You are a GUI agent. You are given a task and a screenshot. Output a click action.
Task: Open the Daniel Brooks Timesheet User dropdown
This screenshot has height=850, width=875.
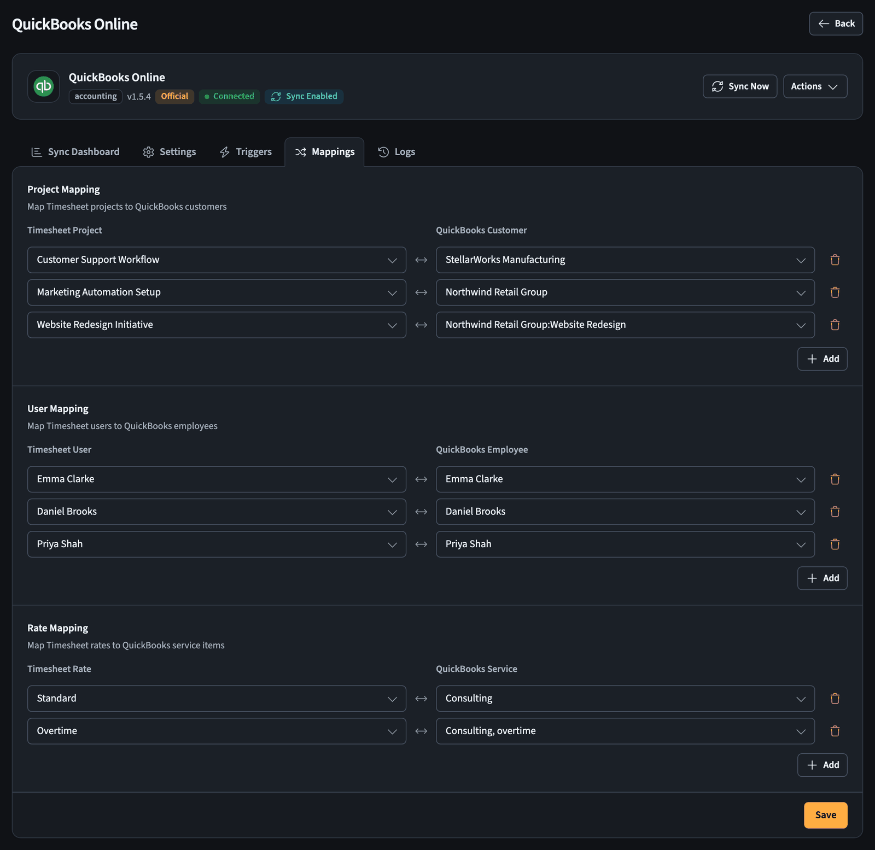[217, 512]
